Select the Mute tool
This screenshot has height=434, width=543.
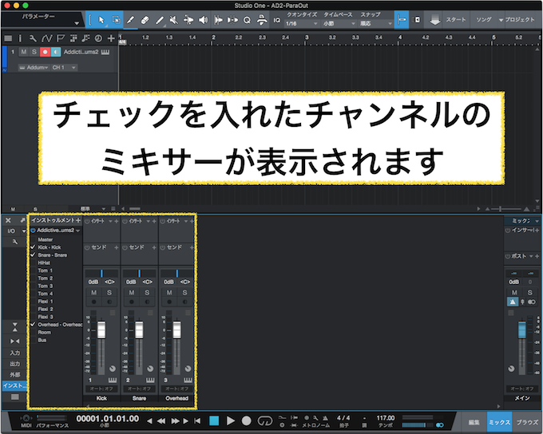(174, 20)
